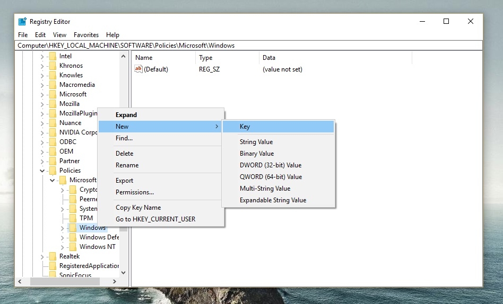Click the Realtek folder icon
Viewport: 503px width, 304px height.
[53, 256]
